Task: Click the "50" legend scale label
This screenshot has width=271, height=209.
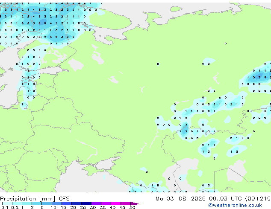Action: pos(132,207)
